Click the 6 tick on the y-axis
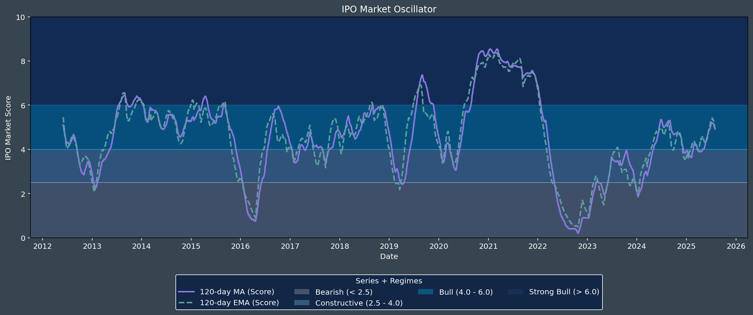Image resolution: width=753 pixels, height=315 pixels. 23,106
